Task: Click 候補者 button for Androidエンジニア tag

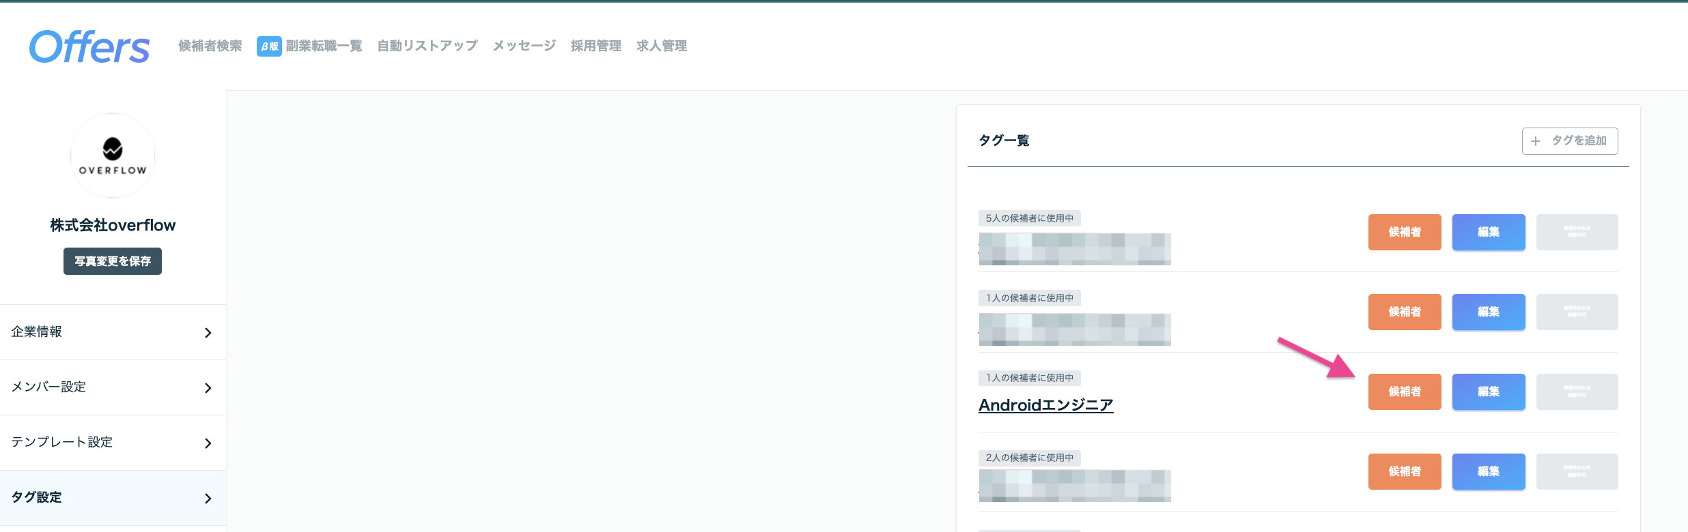Action: coord(1405,391)
